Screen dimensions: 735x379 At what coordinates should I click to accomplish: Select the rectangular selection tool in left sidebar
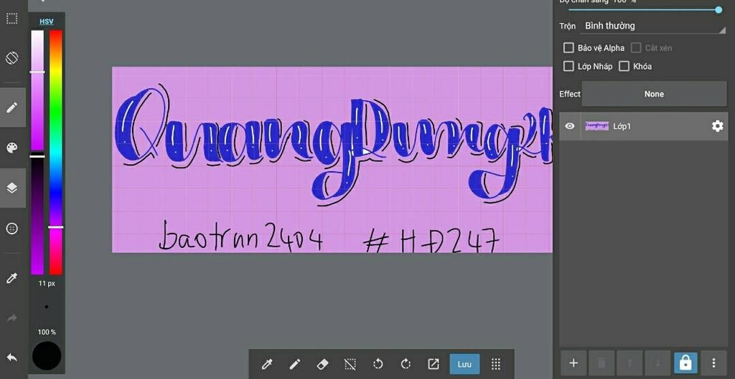11,19
